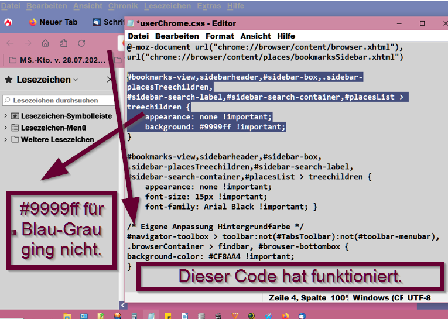448x319 pixels.
Task: Click the 100% zoom status bar entry
Action: click(x=339, y=298)
